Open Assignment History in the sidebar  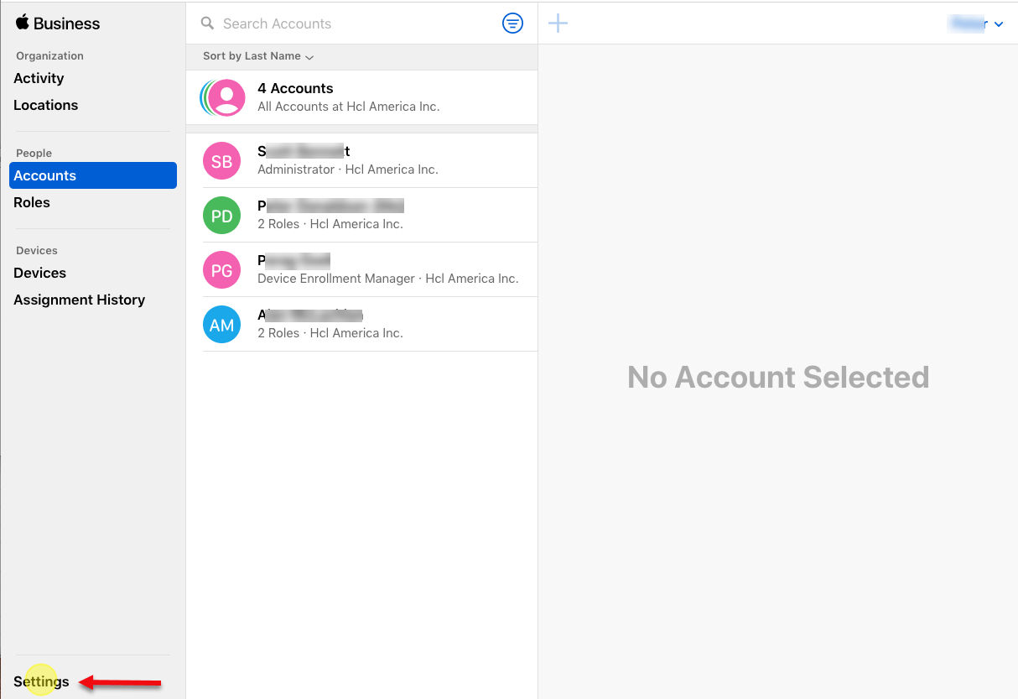[80, 300]
